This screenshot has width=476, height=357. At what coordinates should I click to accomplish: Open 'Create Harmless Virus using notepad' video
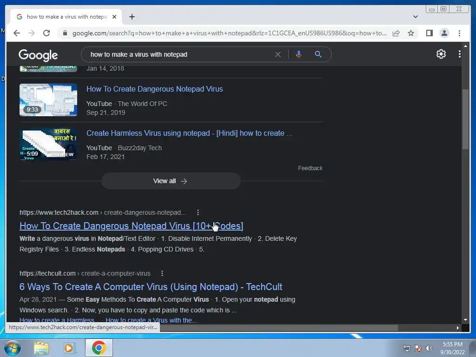click(189, 133)
